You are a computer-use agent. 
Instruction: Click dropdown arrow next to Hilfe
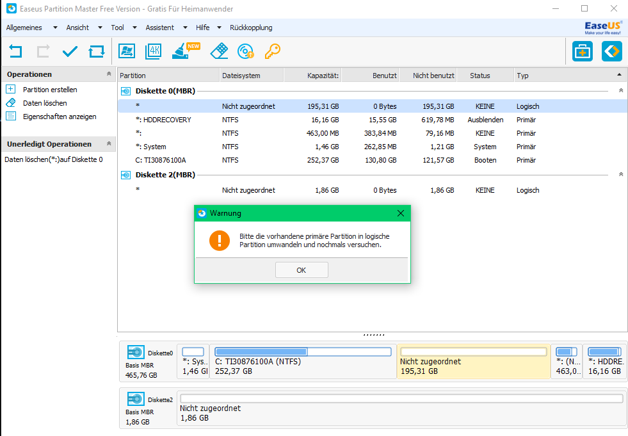(219, 28)
